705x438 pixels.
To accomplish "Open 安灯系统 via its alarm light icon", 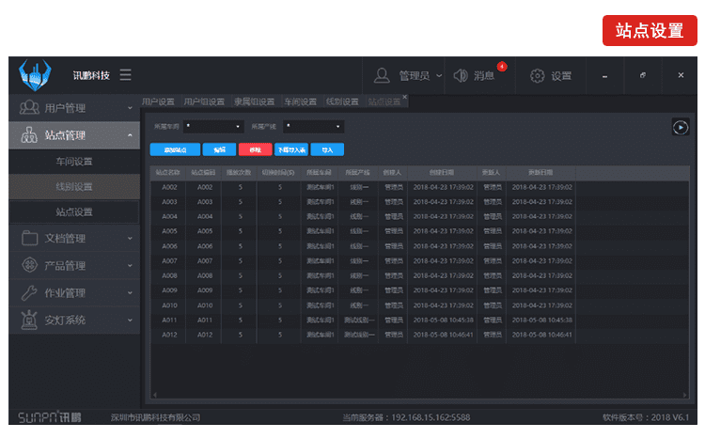I will click(x=29, y=320).
